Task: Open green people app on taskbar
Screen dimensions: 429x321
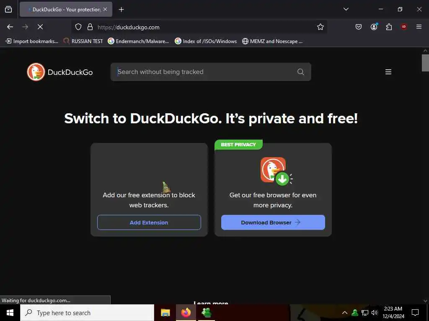Action: click(206, 313)
